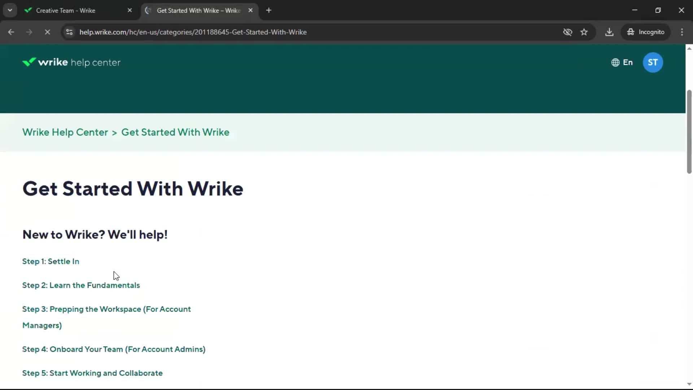Close the Creative Team - Wrike tab
693x390 pixels.
pos(130,10)
